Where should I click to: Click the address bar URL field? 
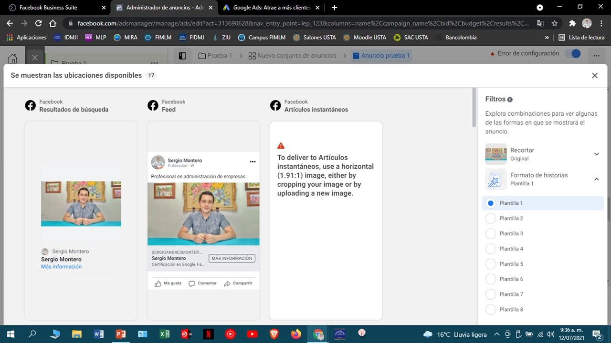[x=303, y=23]
